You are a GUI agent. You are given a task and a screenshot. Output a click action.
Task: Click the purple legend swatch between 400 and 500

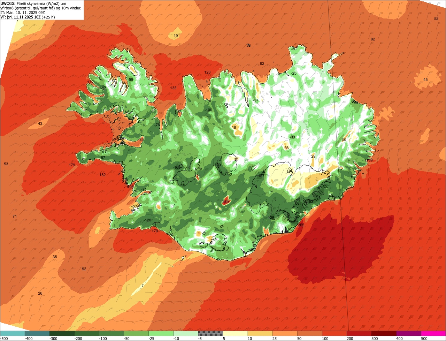pos(408,333)
